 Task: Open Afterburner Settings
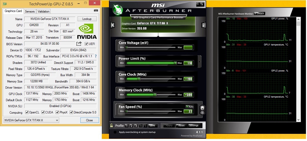194,126
